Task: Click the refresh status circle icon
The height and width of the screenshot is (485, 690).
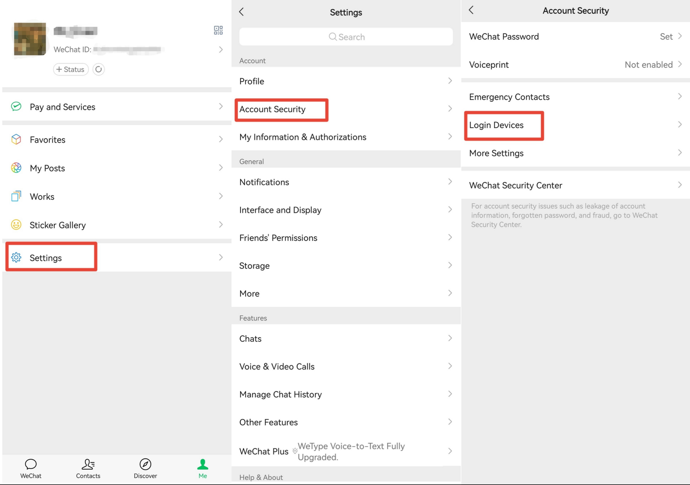Action: coord(99,69)
